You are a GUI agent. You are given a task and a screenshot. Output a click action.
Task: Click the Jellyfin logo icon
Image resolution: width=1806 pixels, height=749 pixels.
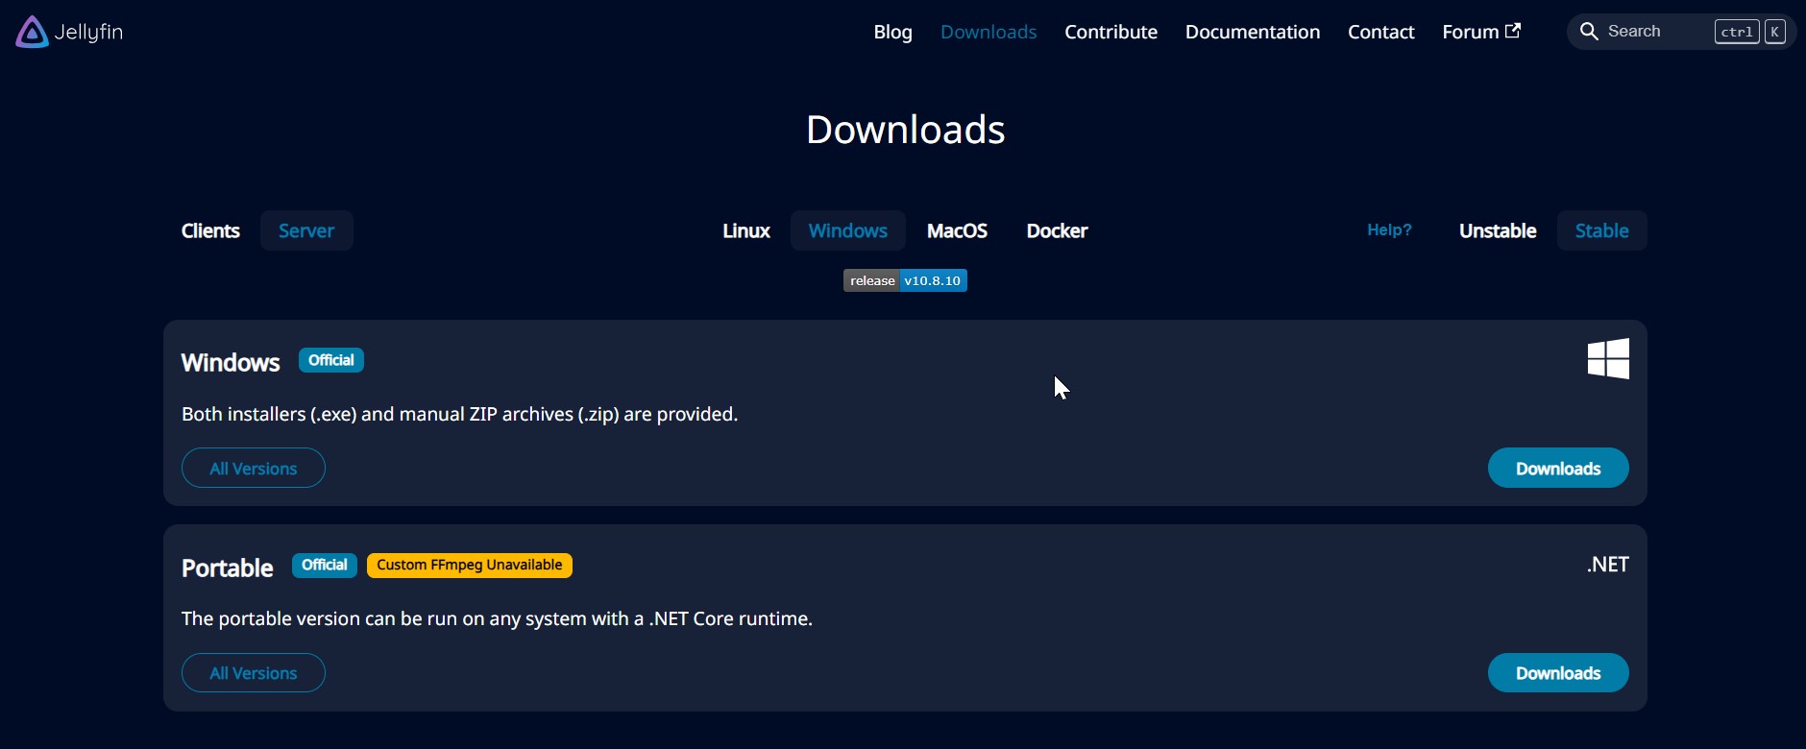point(32,32)
